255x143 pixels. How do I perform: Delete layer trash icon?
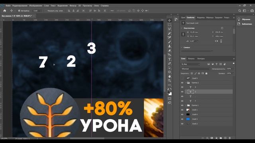tap(229, 138)
